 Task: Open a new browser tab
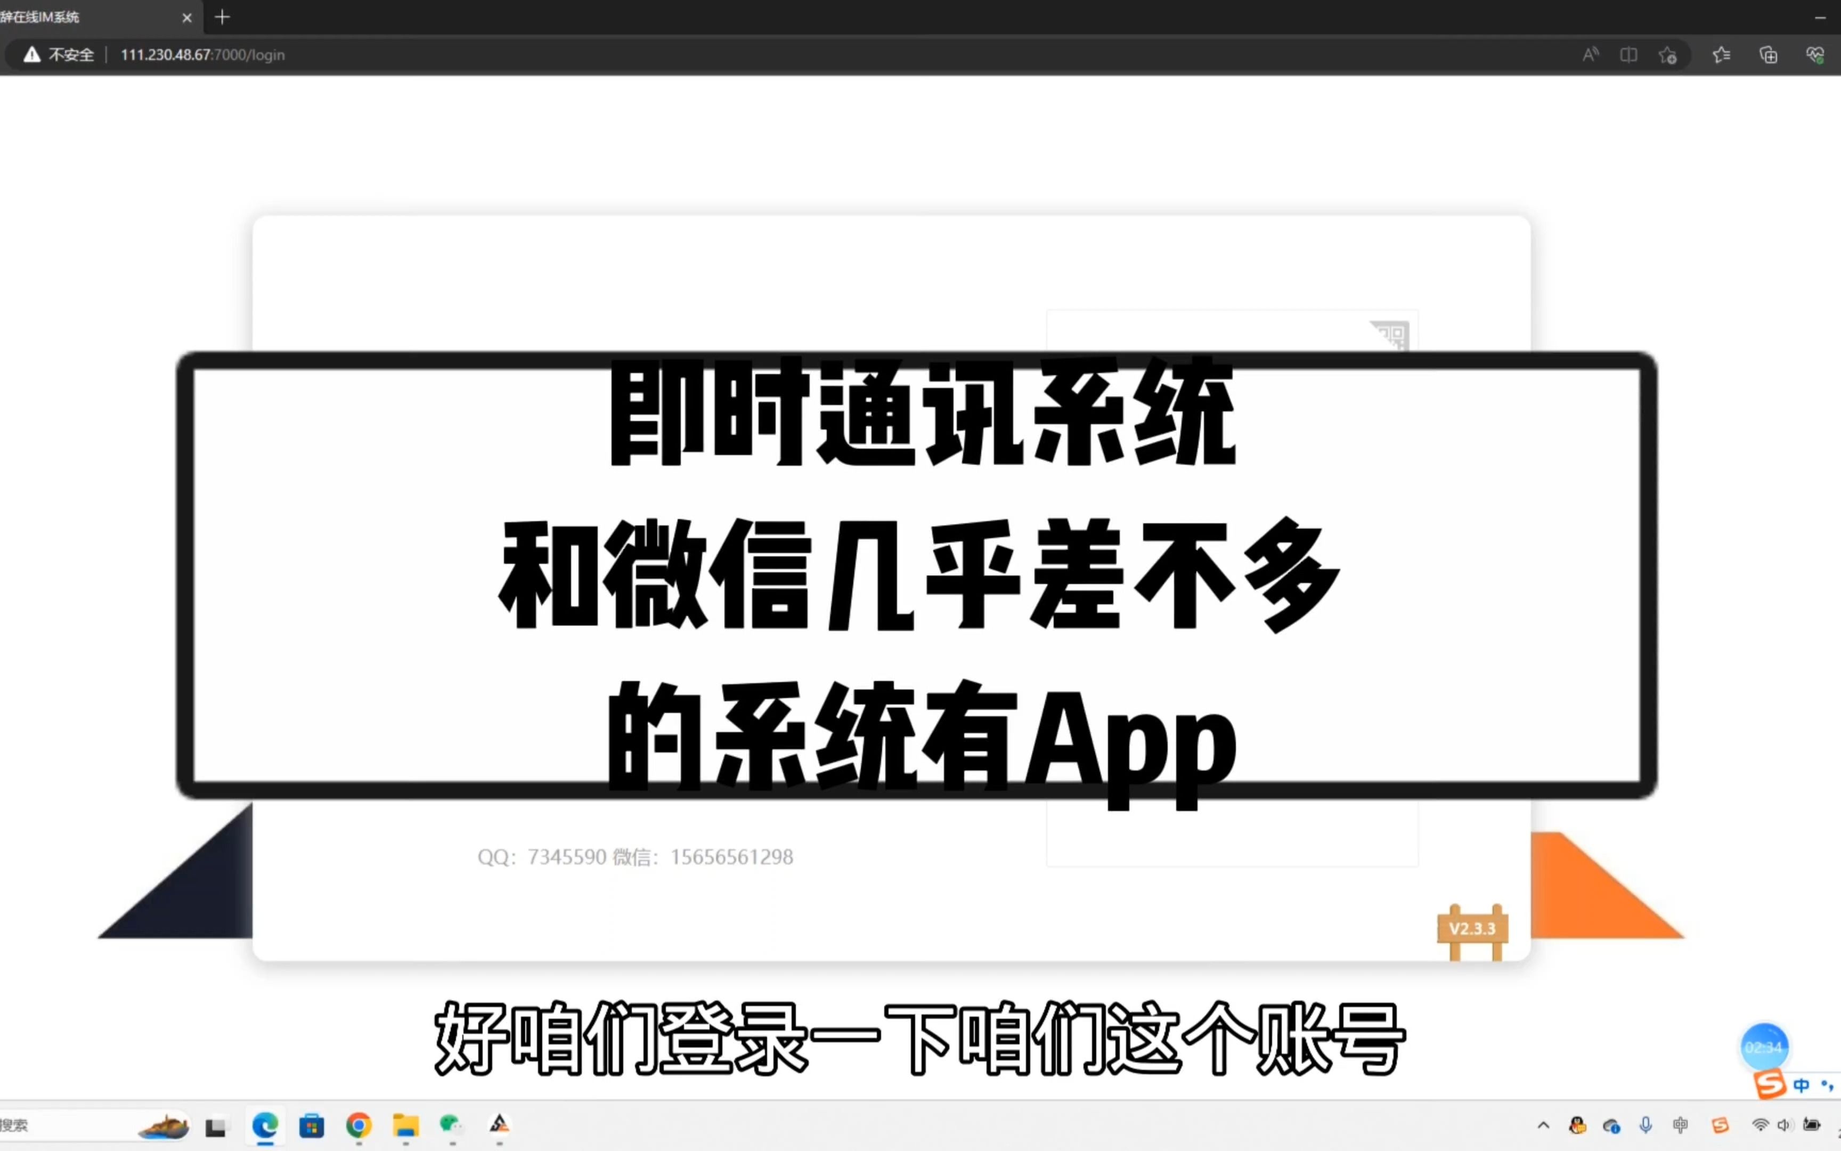pos(222,17)
